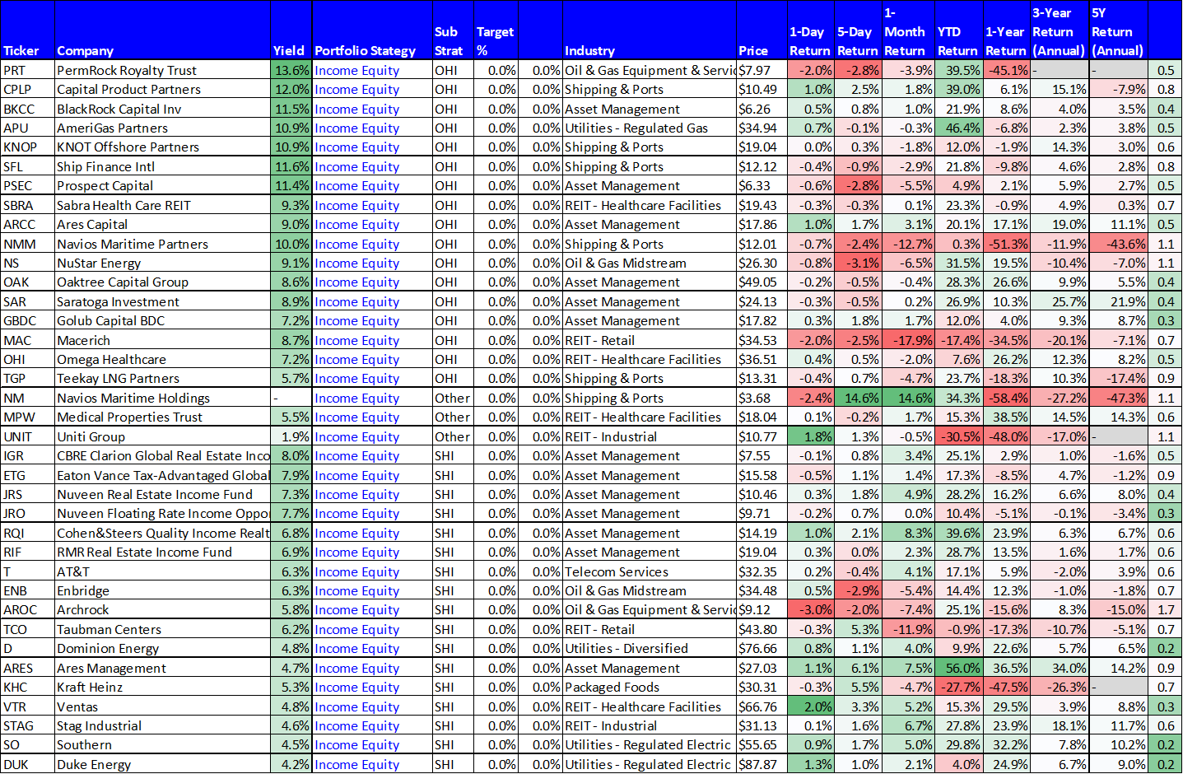Select ticker cell KNOP
This screenshot has height=774, width=1183.
pos(27,147)
